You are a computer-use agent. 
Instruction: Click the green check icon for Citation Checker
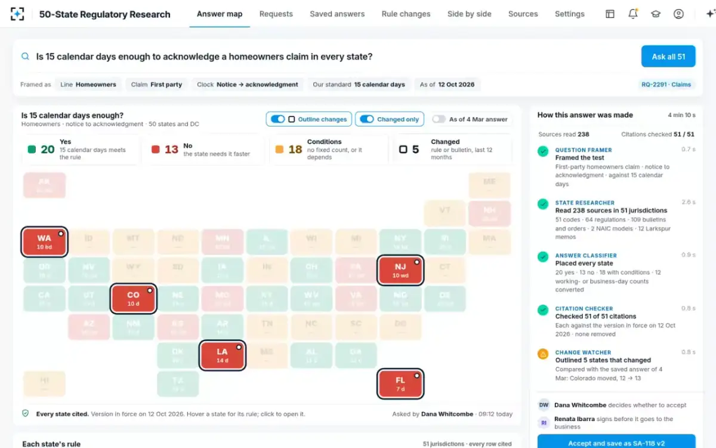tap(543, 310)
